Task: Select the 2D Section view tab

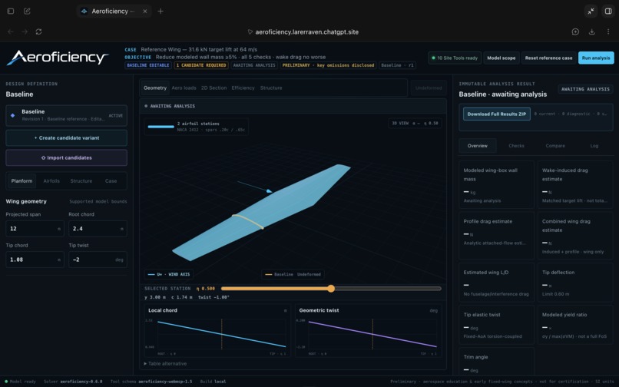Action: pos(214,88)
